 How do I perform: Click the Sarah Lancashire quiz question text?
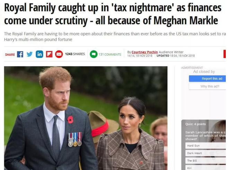point(205,136)
